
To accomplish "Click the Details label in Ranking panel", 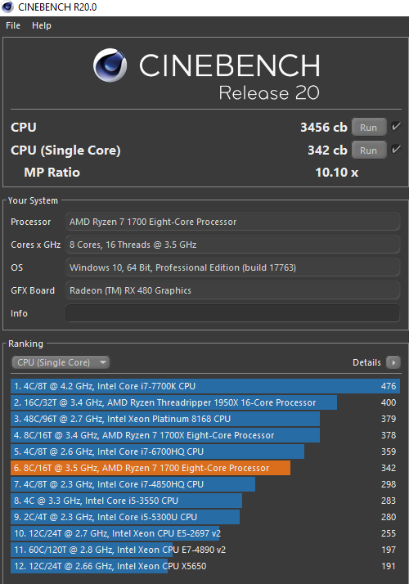I will (366, 362).
